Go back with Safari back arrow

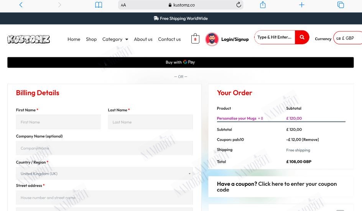click(x=21, y=5)
